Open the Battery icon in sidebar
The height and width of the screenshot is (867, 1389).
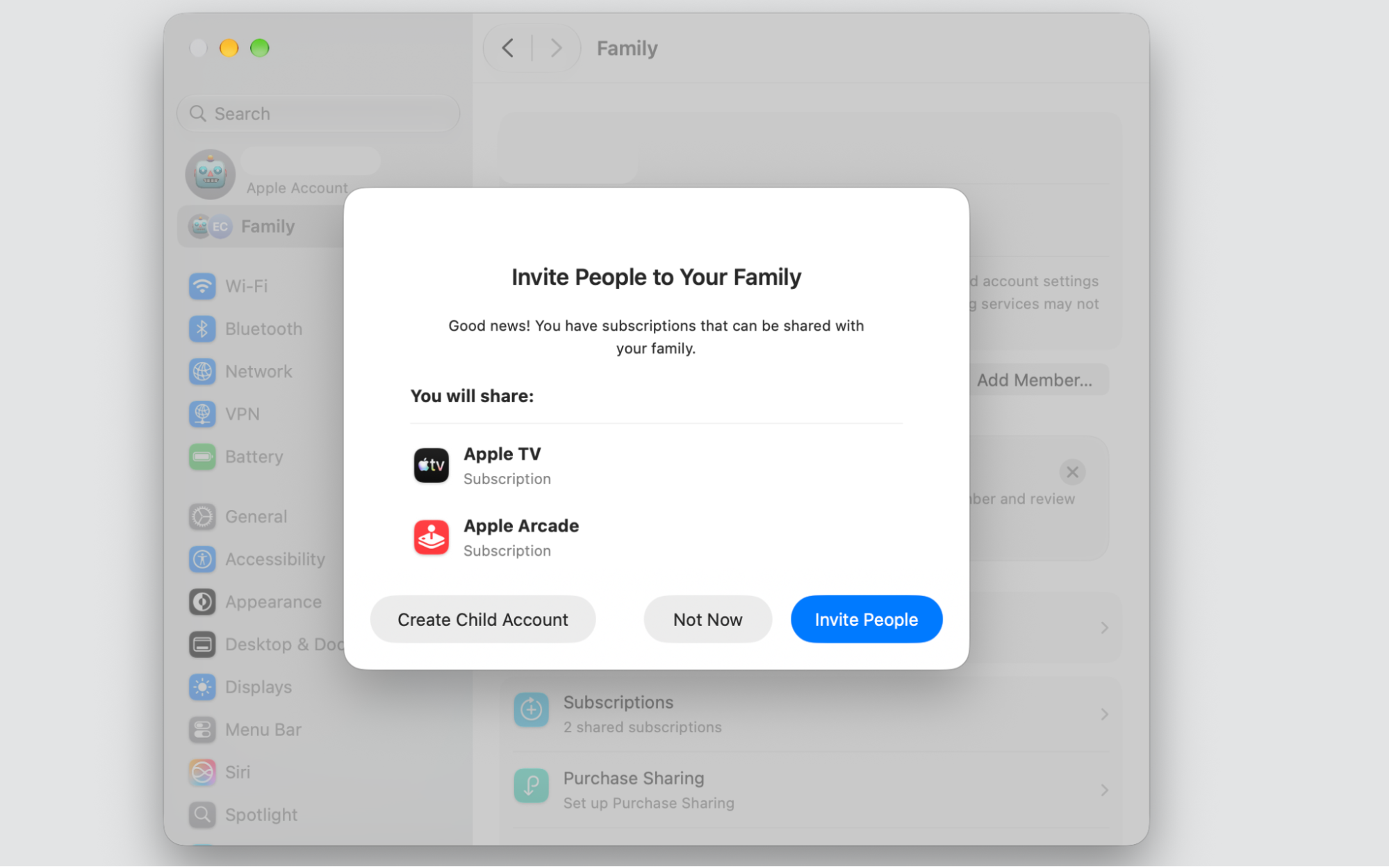coord(202,456)
